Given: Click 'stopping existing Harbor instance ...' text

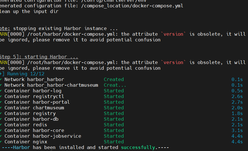Looking at the screenshot, I should tap(66, 29).
